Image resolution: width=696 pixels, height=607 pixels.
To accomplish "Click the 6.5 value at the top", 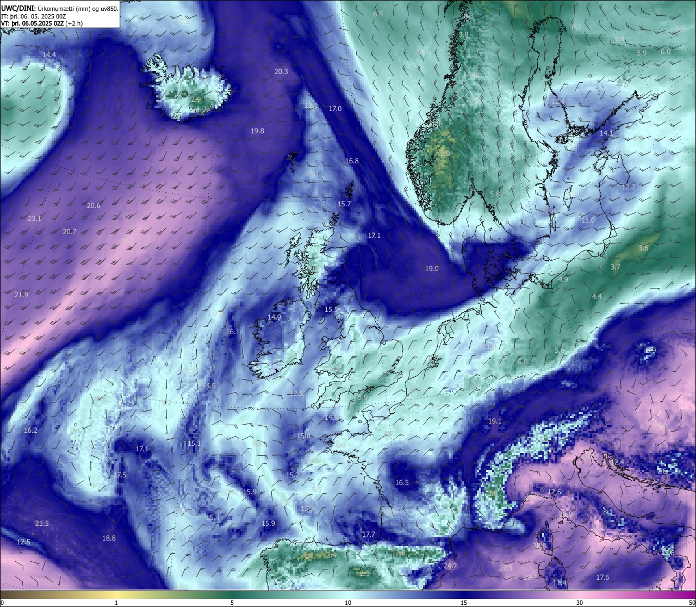I will click(x=378, y=14).
